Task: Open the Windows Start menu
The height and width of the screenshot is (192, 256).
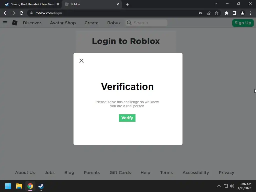Action: tap(8, 186)
